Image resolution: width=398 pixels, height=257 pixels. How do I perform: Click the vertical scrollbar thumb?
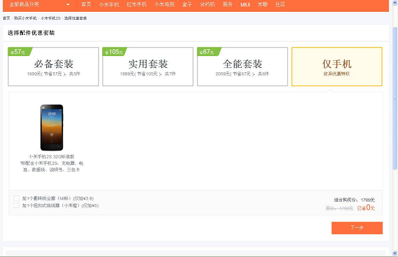tap(395, 98)
